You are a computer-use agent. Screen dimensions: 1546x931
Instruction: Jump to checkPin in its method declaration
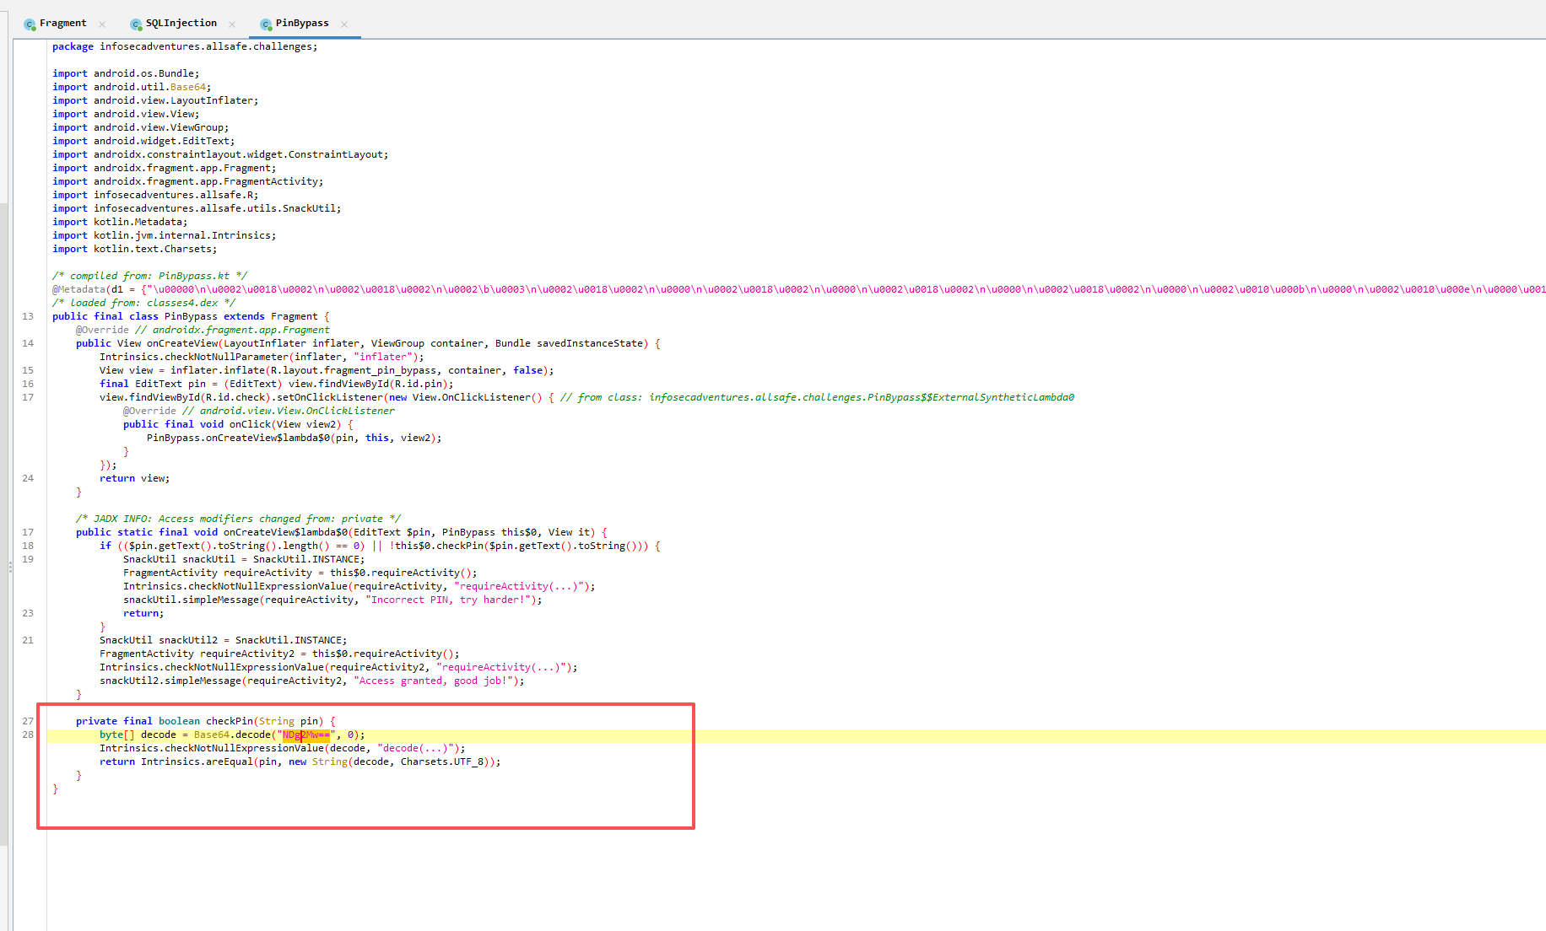[230, 722]
